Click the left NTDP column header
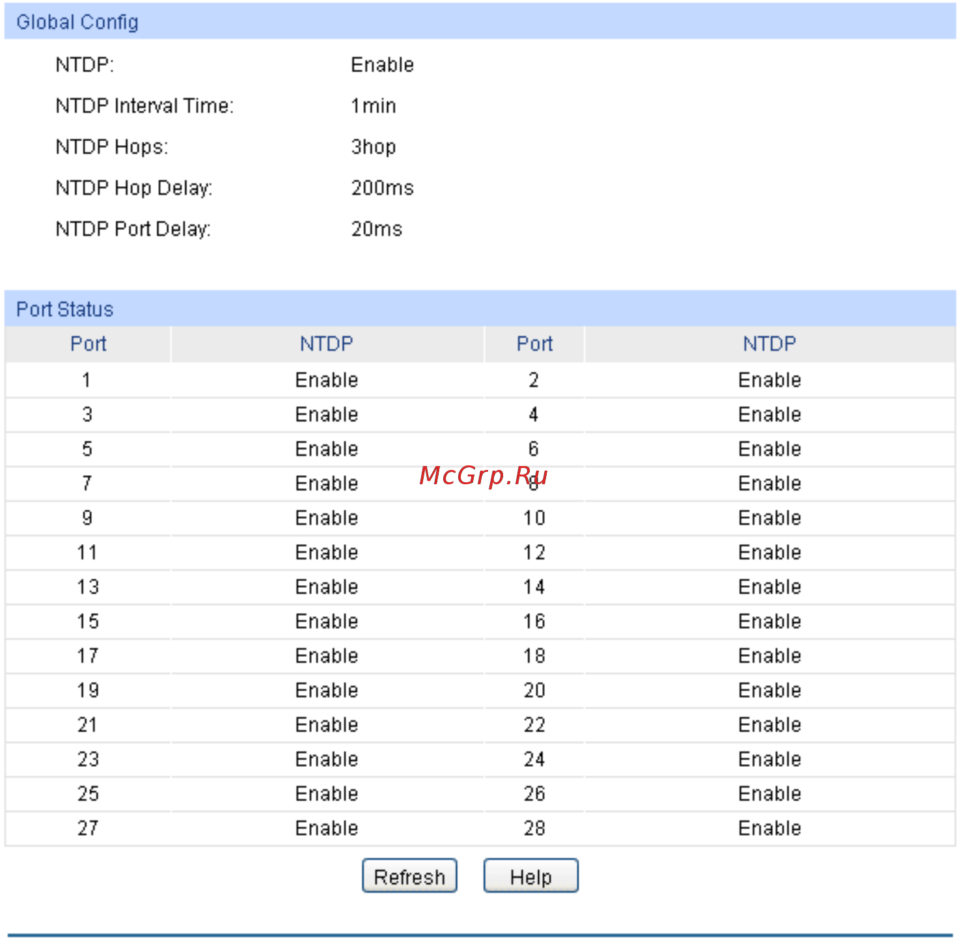 pos(327,344)
